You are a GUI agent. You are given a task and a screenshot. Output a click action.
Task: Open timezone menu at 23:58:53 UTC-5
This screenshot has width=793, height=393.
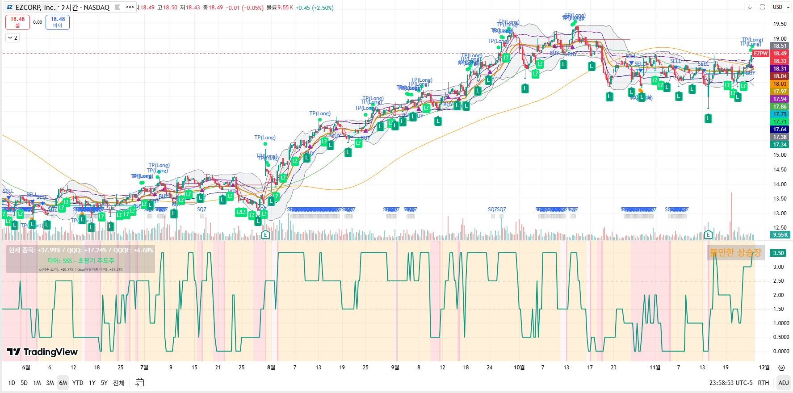click(x=730, y=383)
